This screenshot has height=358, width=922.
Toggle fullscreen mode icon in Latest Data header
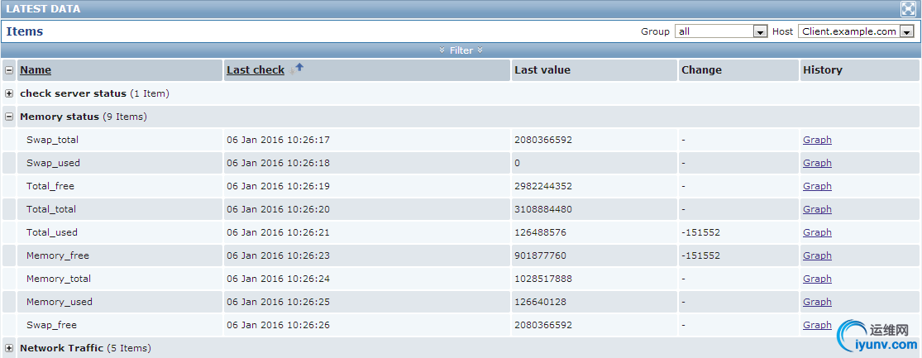tap(909, 9)
